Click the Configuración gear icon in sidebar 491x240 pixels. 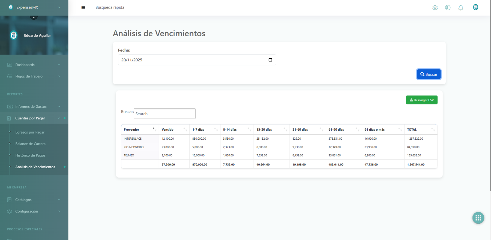(10, 211)
